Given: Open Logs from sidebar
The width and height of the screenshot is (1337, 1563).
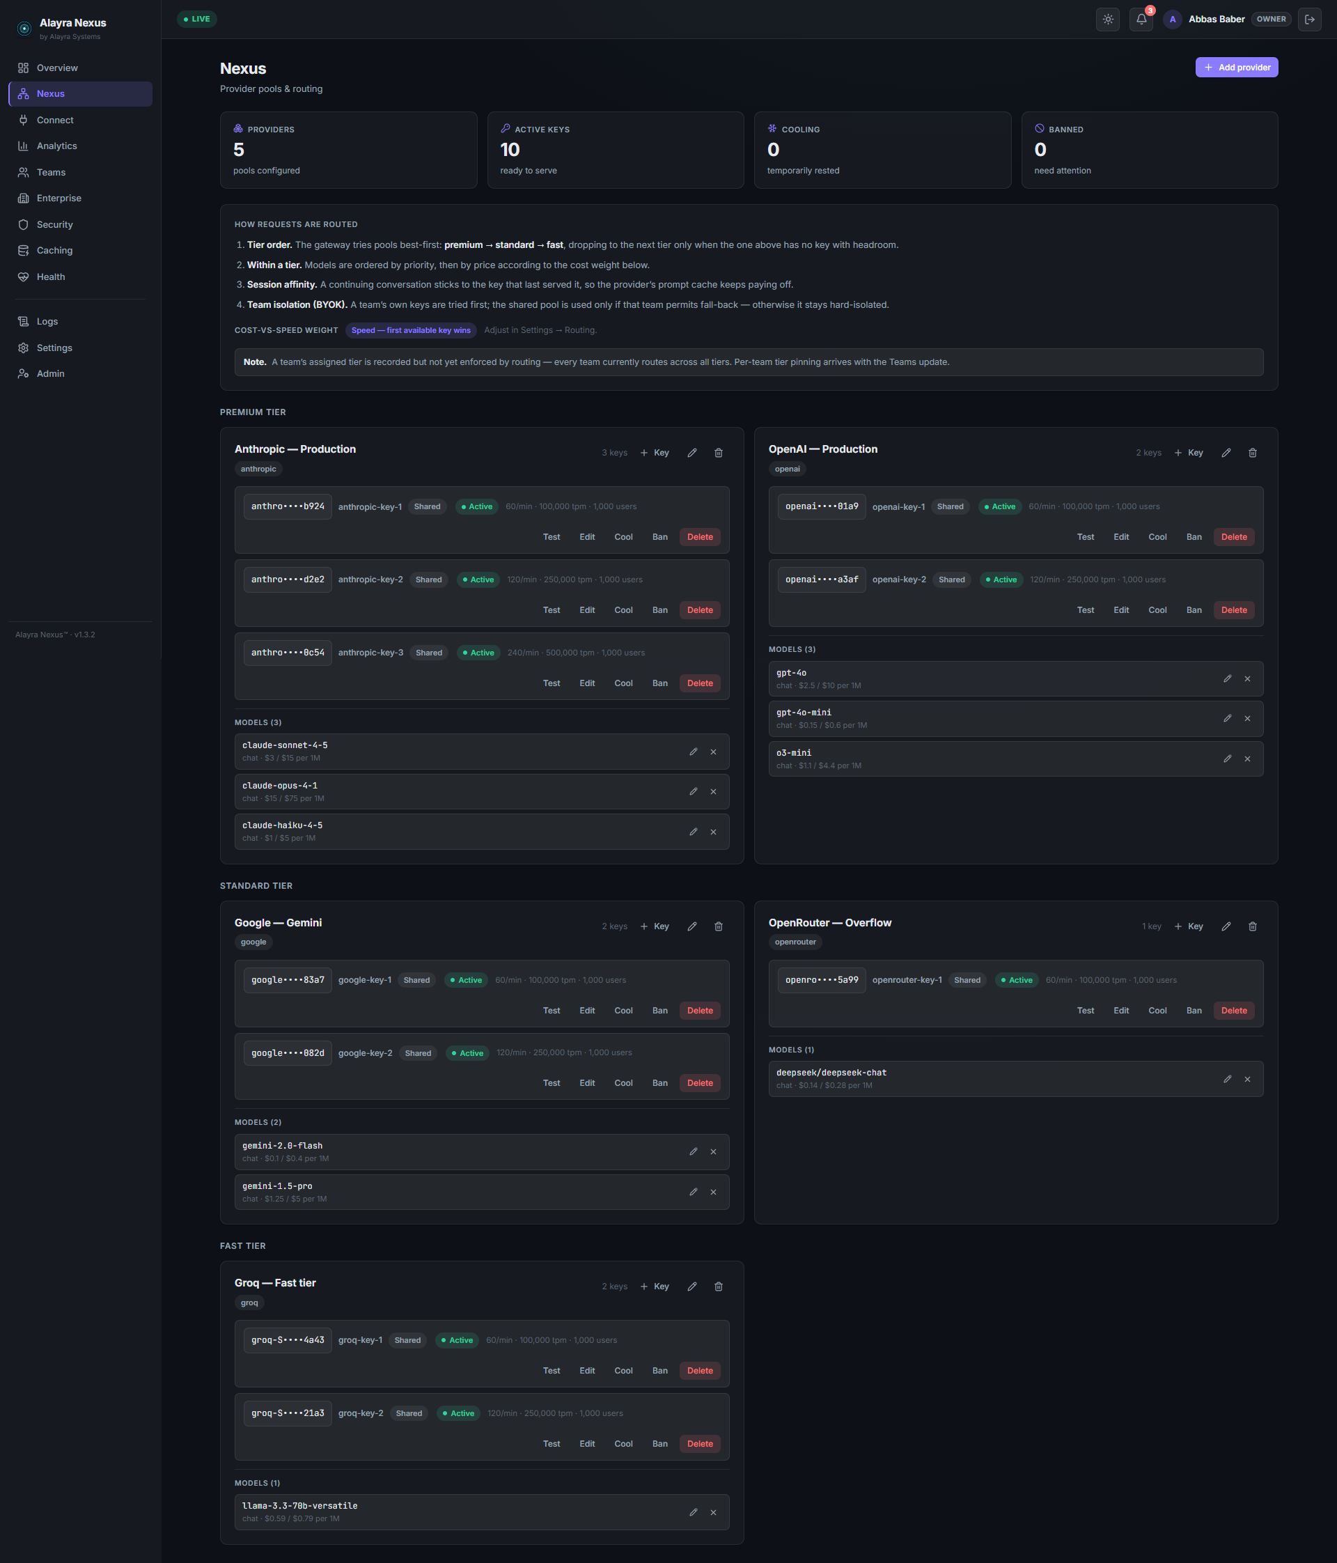Looking at the screenshot, I should click(80, 321).
